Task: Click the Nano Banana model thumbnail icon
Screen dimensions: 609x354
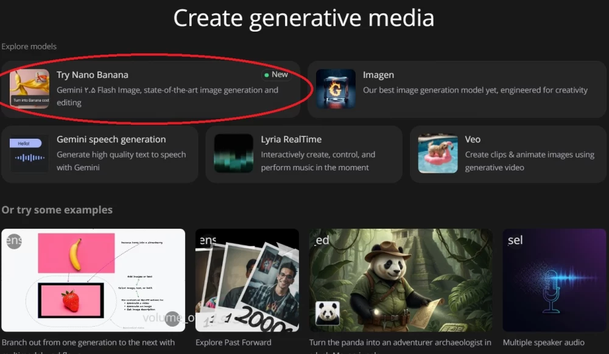Action: 29,89
